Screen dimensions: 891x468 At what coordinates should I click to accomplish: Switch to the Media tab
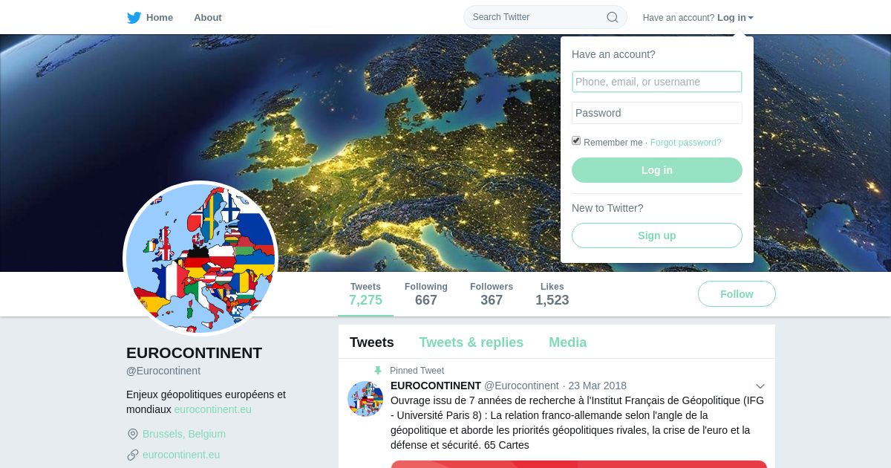click(567, 342)
